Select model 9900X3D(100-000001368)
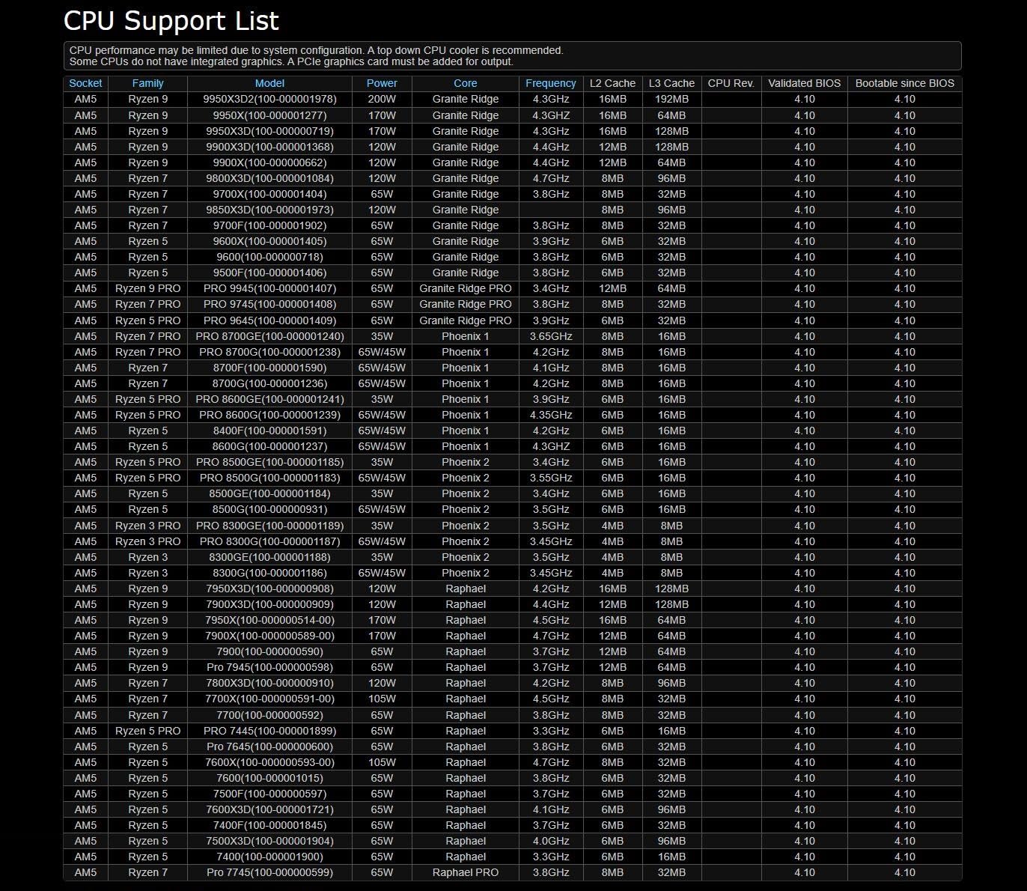This screenshot has width=1027, height=891. 269,147
